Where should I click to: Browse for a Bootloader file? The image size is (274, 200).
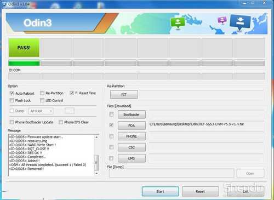(x=132, y=115)
